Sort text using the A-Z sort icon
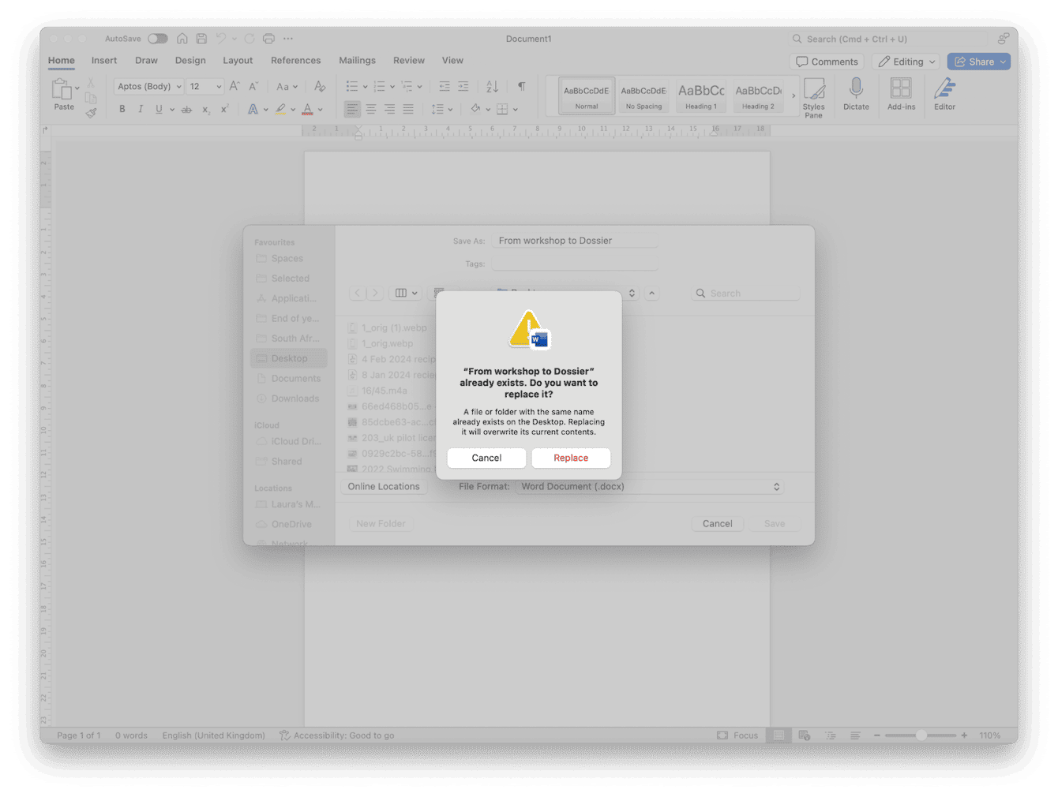The width and height of the screenshot is (1058, 797). click(492, 86)
